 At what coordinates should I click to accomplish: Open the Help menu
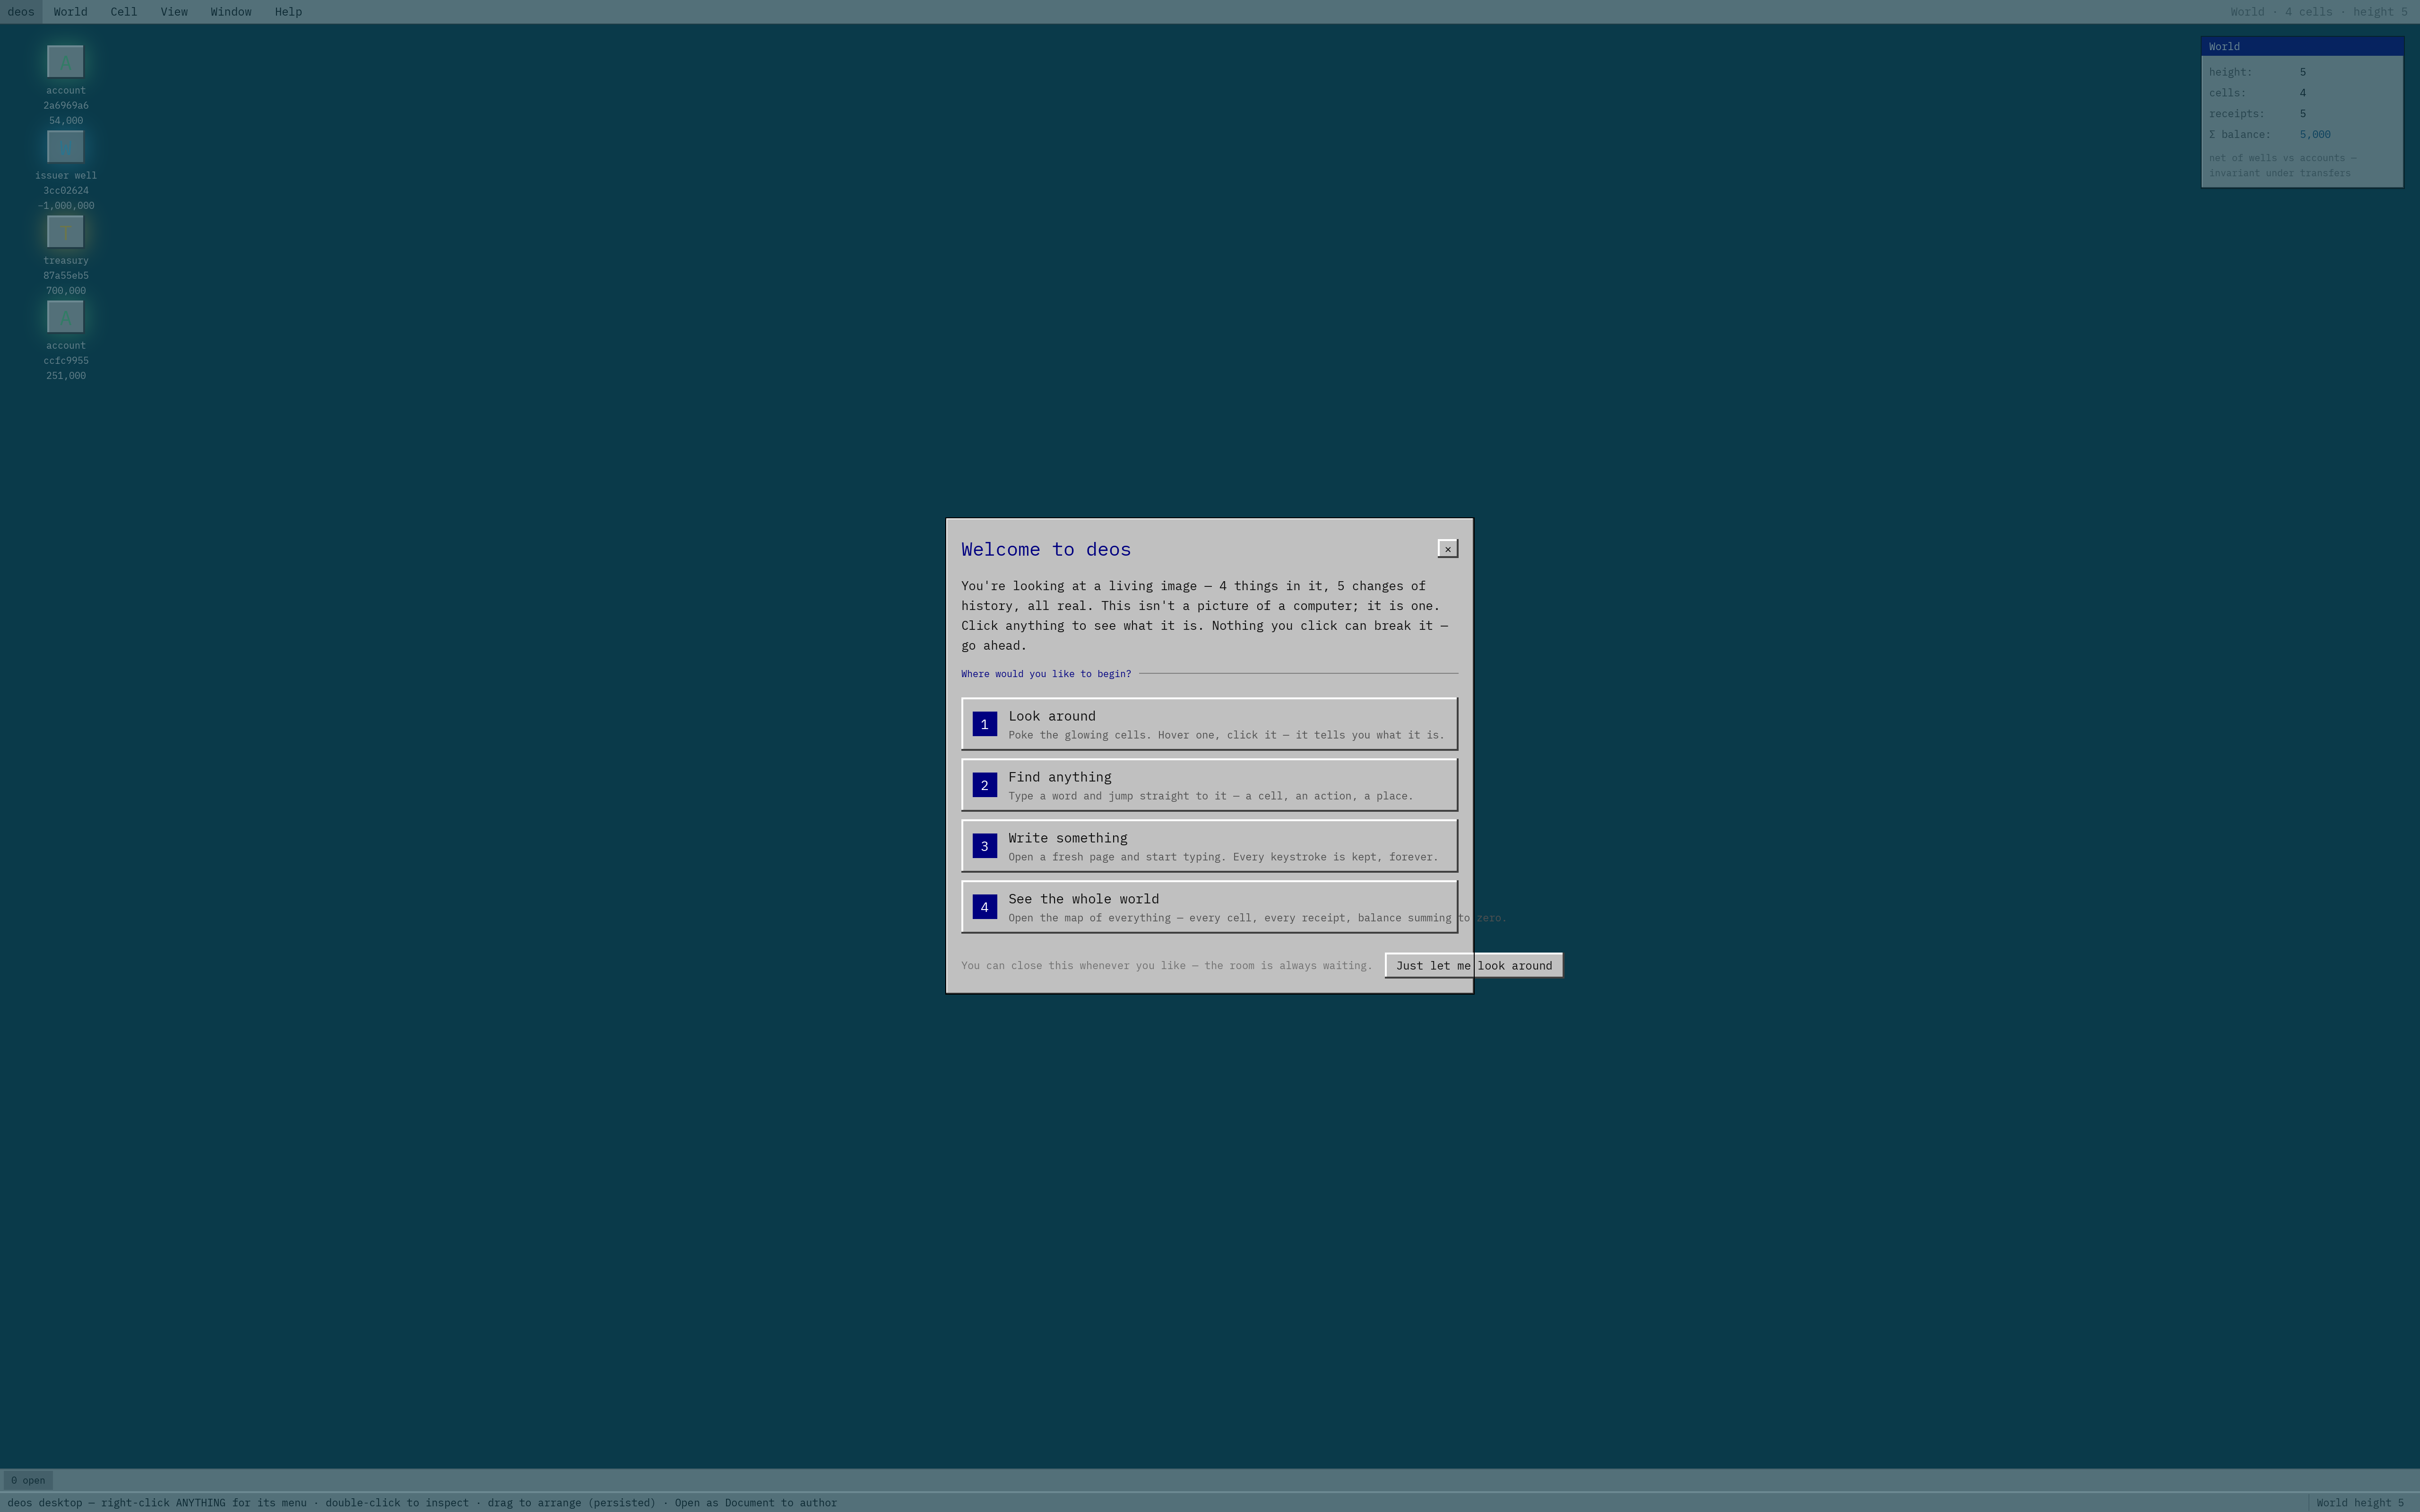click(x=288, y=12)
